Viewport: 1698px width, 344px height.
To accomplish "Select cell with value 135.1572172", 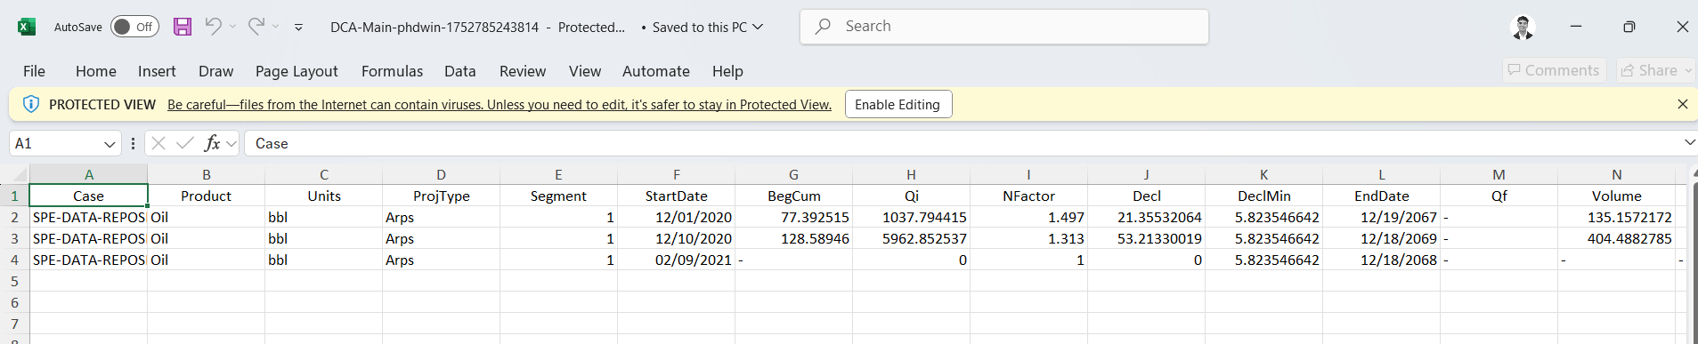I will pos(1617,217).
